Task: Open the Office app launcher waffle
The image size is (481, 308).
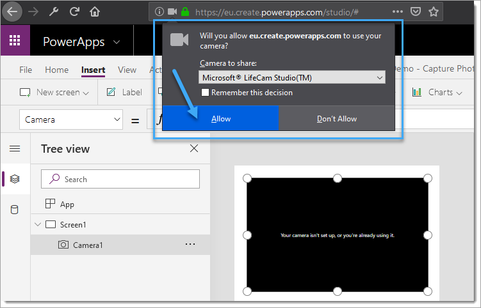Action: [15, 40]
